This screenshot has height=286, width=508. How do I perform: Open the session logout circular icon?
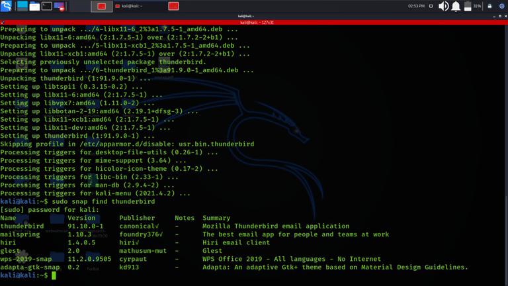[502, 6]
